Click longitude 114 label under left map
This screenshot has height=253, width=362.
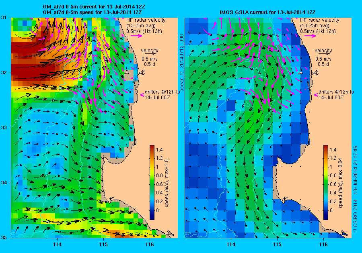click(x=57, y=245)
